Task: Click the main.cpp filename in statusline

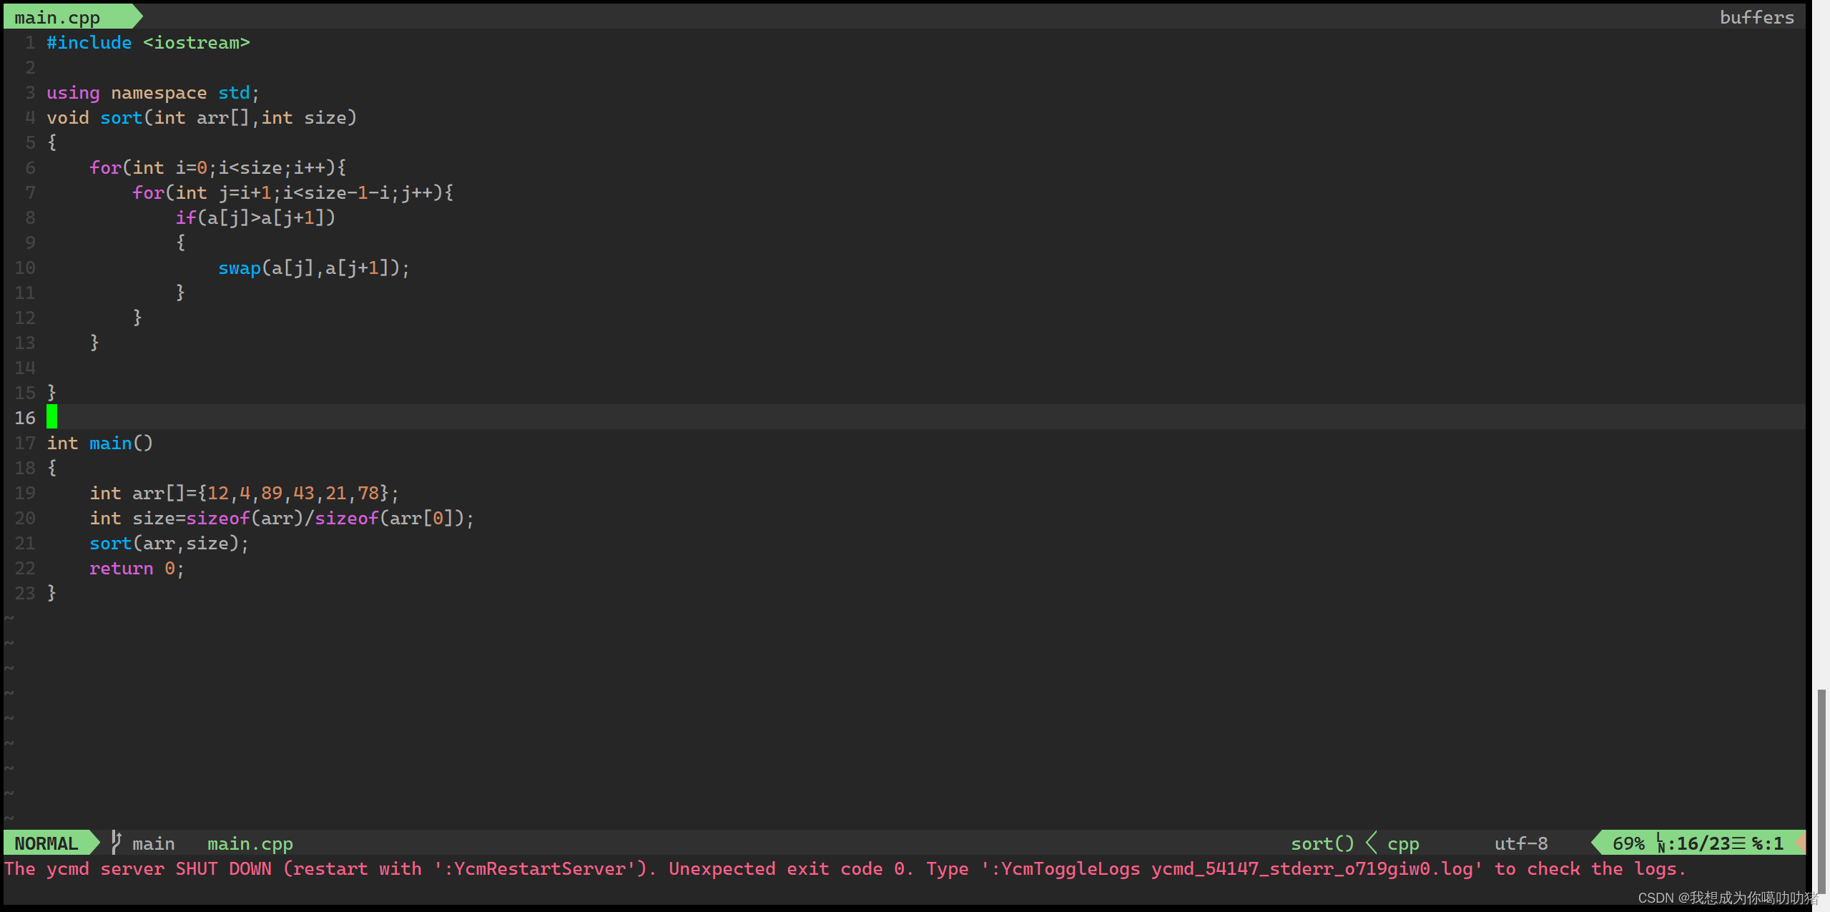Action: tap(250, 844)
